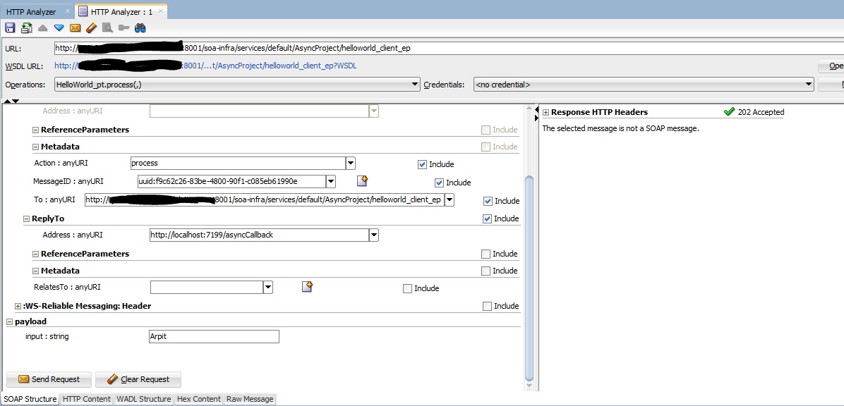Click the page preview magnifier icon
844x406 pixels.
pyautogui.click(x=107, y=27)
